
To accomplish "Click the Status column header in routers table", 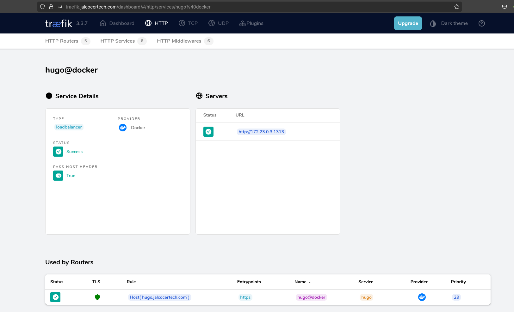I will click(57, 282).
